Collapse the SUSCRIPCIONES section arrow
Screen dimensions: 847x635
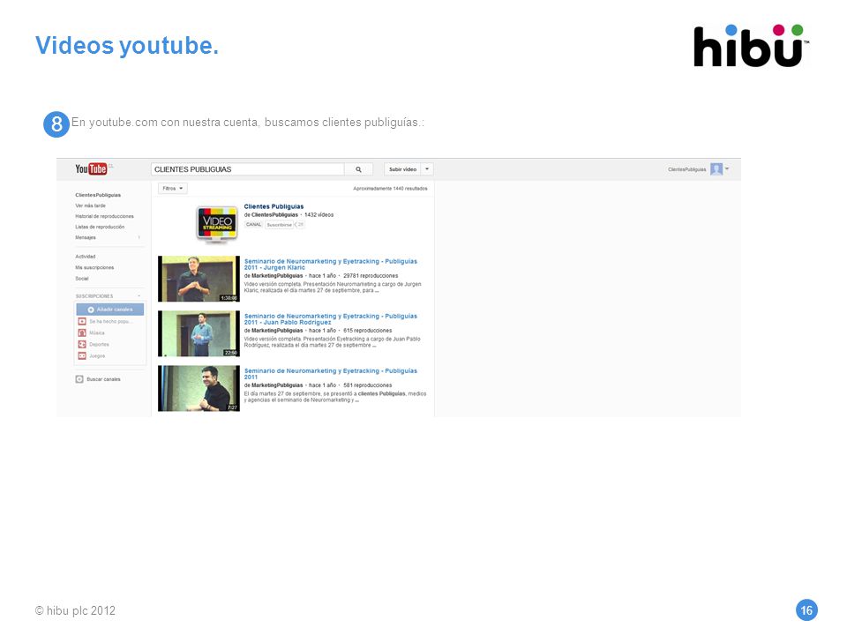pyautogui.click(x=139, y=296)
